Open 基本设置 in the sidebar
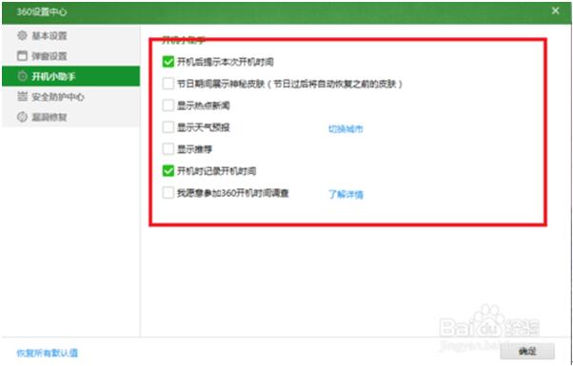573x366 pixels. [70, 36]
